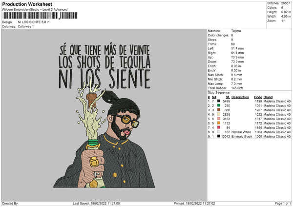
Task: Click the 'Up:' measurement label
Action: [x=210, y=57]
